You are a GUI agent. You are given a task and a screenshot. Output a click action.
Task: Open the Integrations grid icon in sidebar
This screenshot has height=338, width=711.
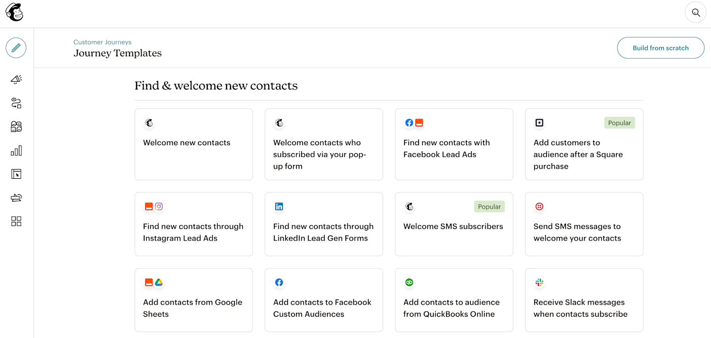[16, 221]
